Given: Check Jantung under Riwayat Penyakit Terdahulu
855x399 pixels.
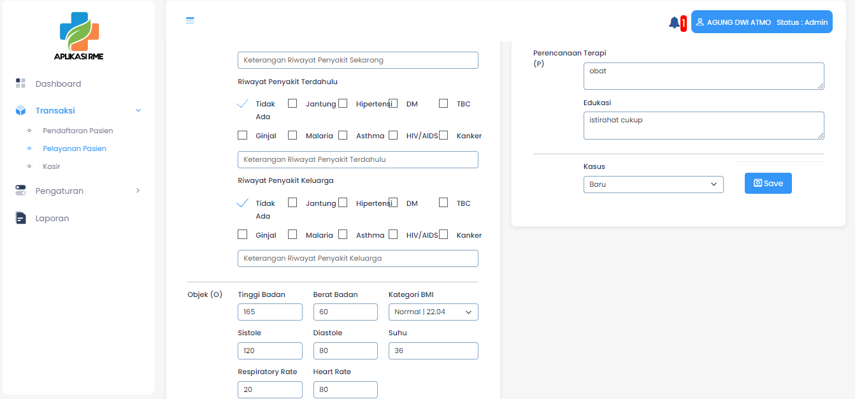Looking at the screenshot, I should (x=292, y=103).
